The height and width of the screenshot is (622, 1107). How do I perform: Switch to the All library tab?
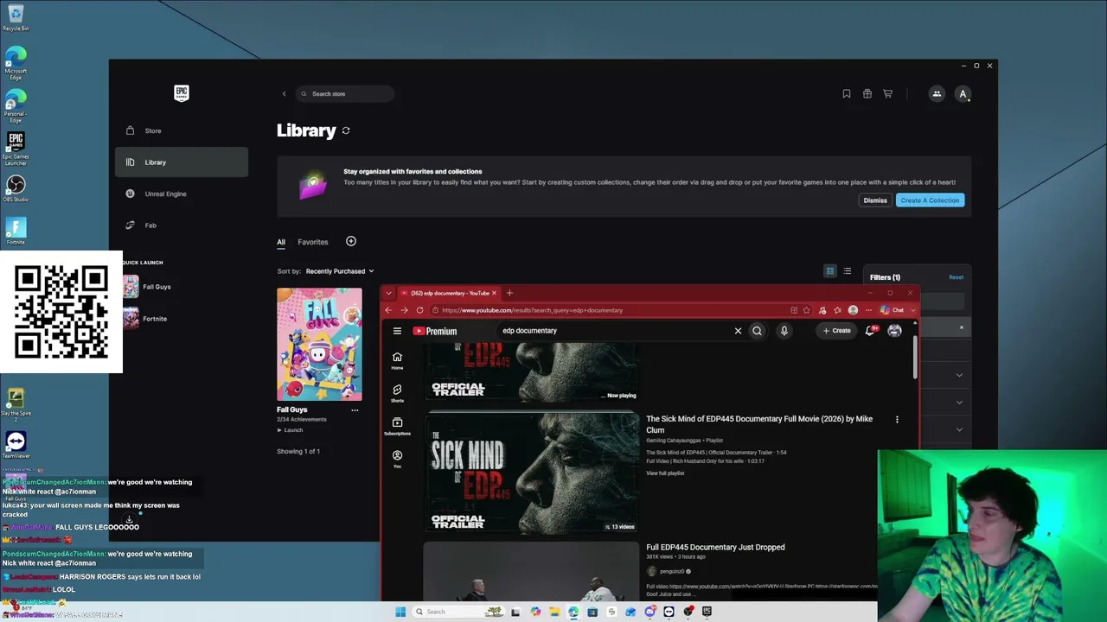click(281, 243)
